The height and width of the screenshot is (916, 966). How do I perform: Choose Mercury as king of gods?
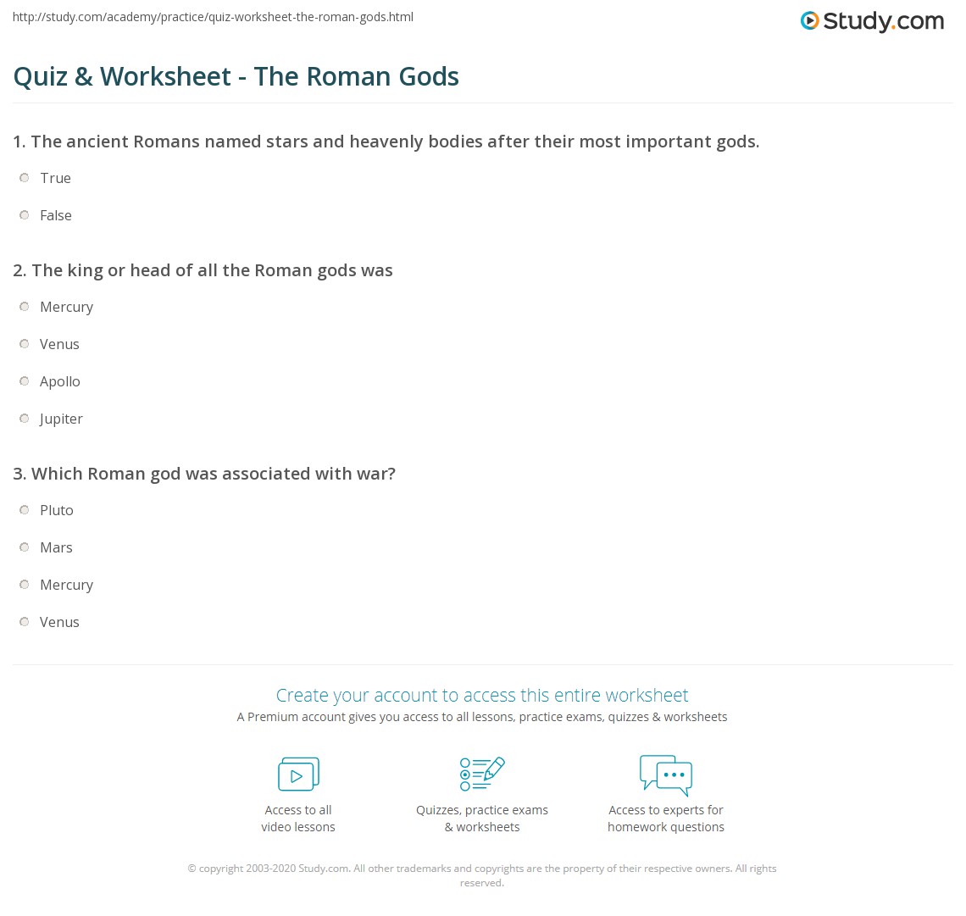25,307
